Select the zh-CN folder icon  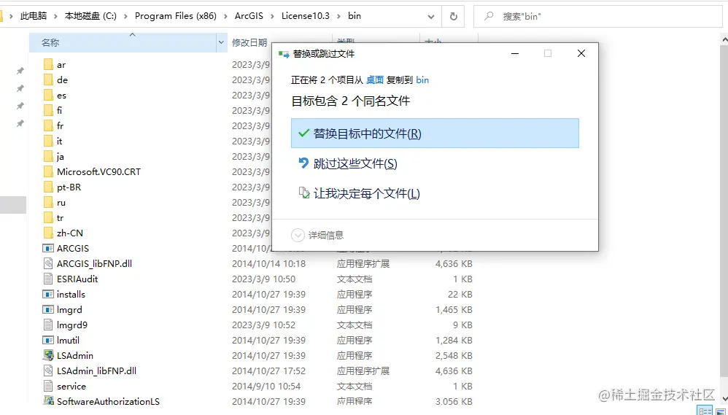tap(48, 233)
